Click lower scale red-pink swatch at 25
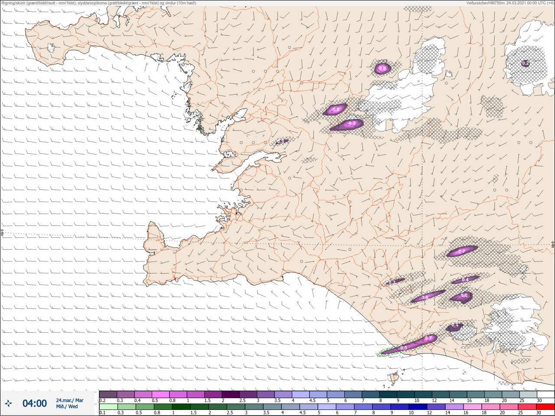 (x=527, y=407)
